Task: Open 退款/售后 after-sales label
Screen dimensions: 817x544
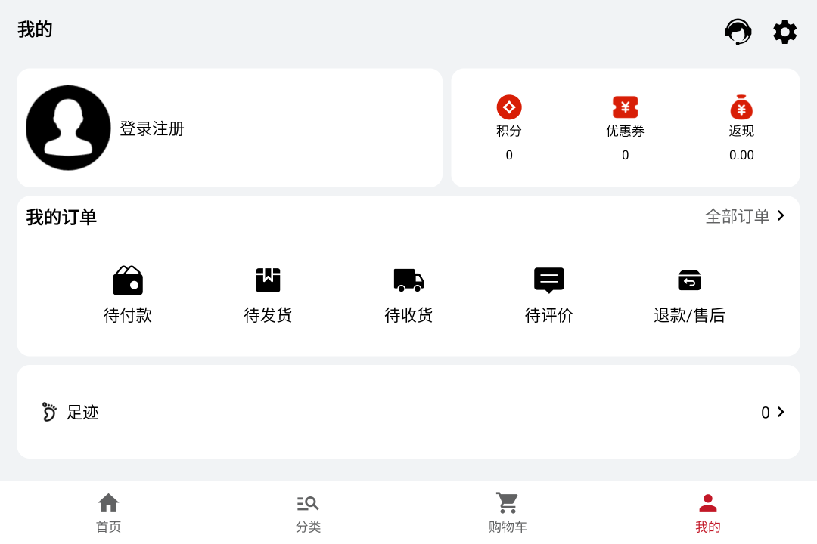Action: (689, 316)
